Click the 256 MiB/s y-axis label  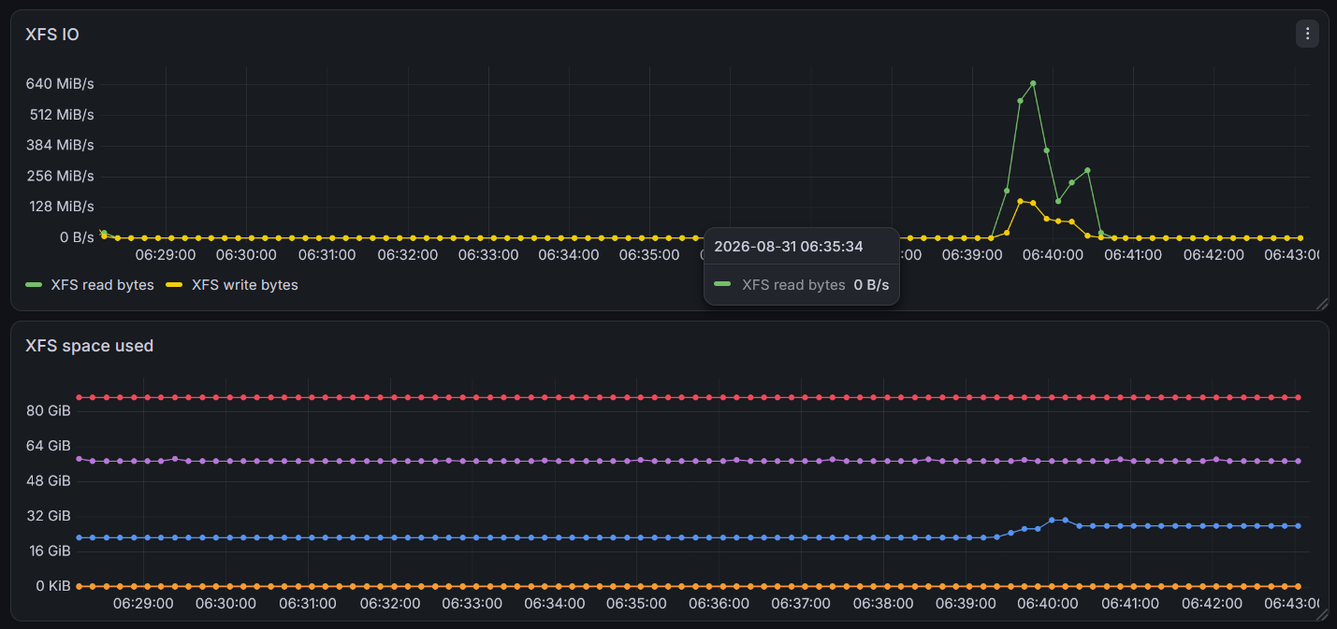click(60, 176)
